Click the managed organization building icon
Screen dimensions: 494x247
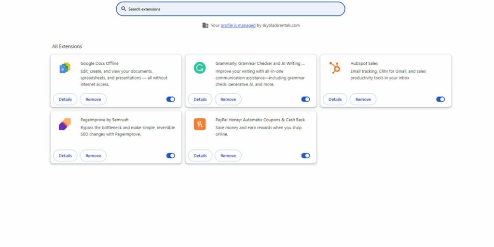pyautogui.click(x=205, y=25)
